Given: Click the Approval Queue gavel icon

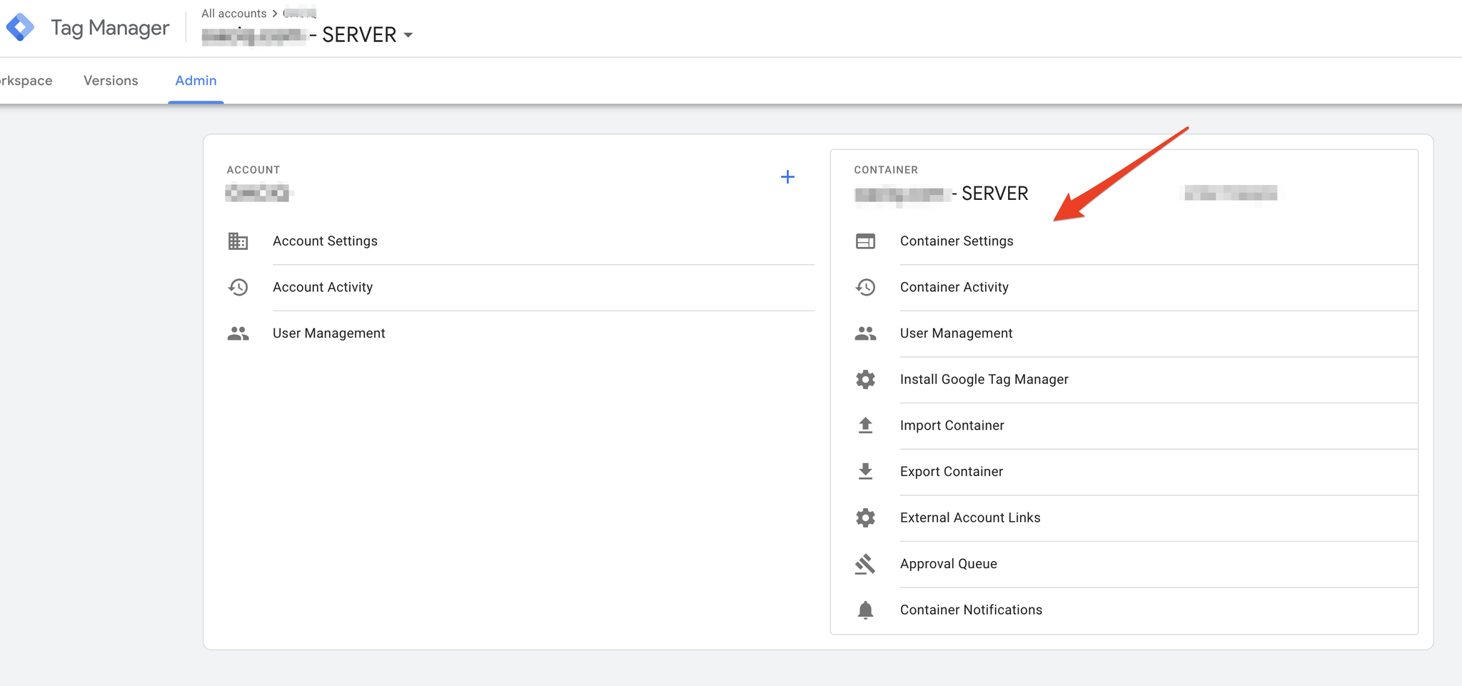Looking at the screenshot, I should click(x=865, y=564).
